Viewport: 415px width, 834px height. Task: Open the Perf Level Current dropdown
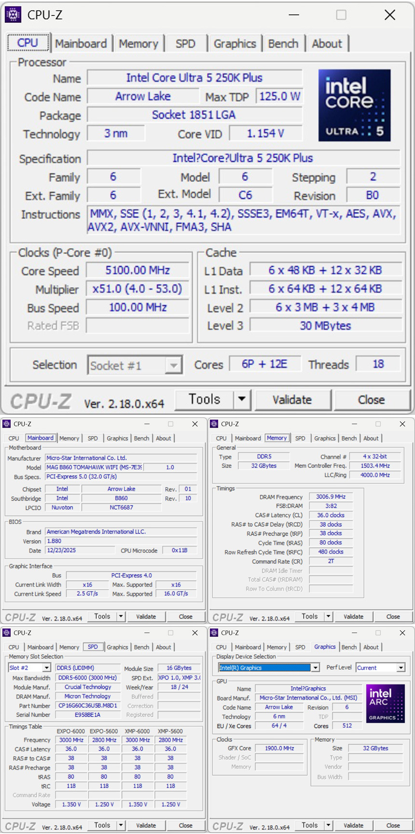pyautogui.click(x=401, y=668)
